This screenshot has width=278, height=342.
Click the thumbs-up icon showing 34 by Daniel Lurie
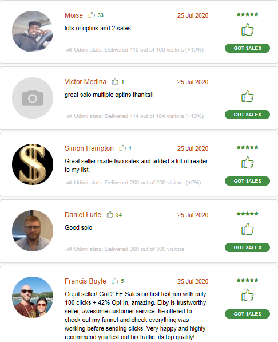[110, 215]
